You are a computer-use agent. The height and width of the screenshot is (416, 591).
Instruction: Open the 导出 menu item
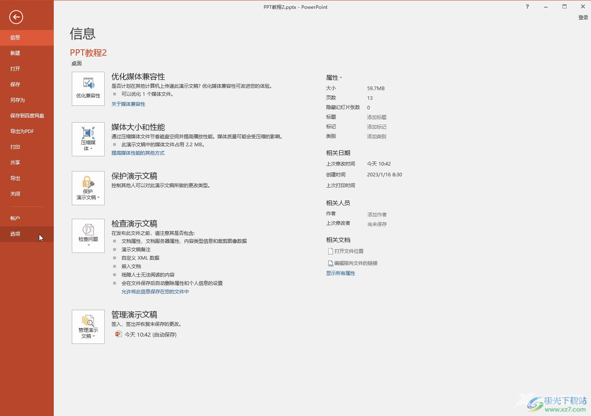[x=27, y=178]
